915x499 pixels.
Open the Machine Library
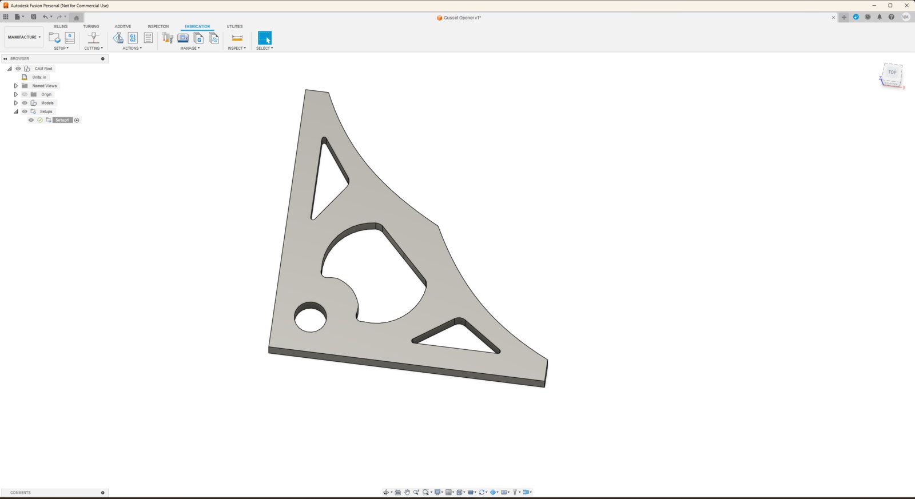click(x=183, y=38)
